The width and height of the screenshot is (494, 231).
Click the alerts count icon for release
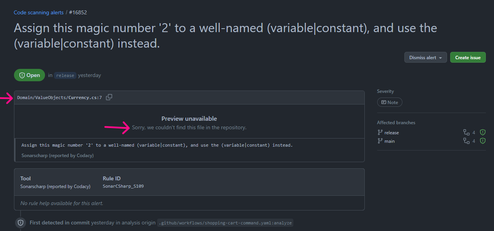tap(466, 133)
